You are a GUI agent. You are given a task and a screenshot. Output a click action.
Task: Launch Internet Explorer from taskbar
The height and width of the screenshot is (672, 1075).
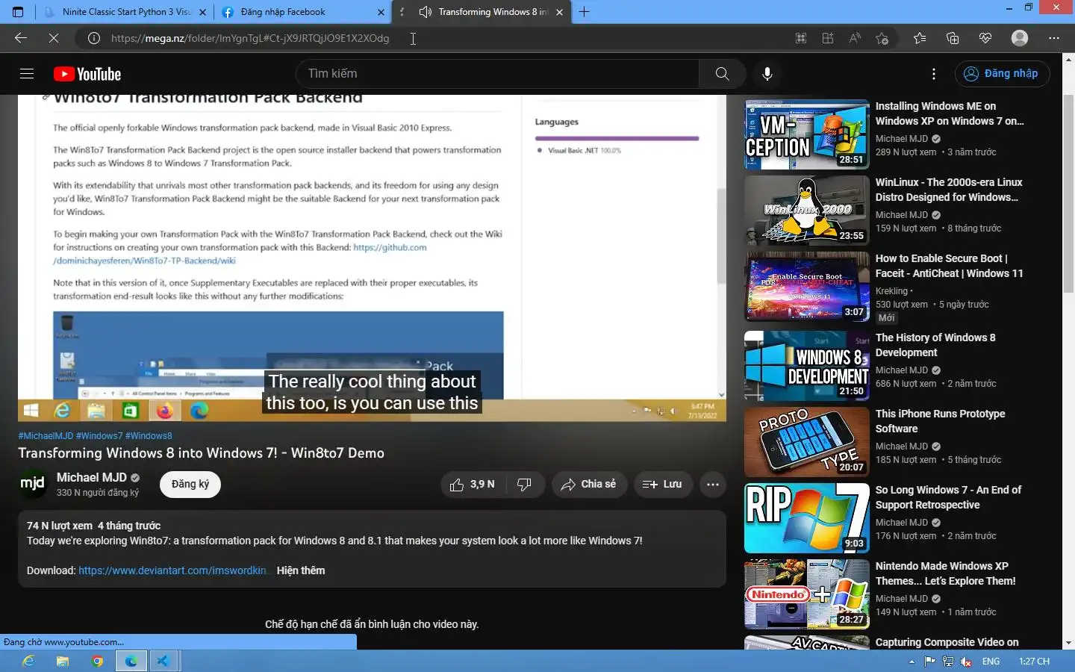[28, 661]
